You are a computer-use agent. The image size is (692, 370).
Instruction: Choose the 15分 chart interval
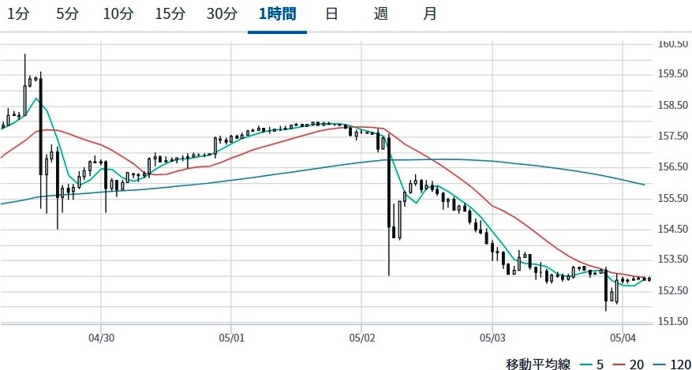point(170,14)
